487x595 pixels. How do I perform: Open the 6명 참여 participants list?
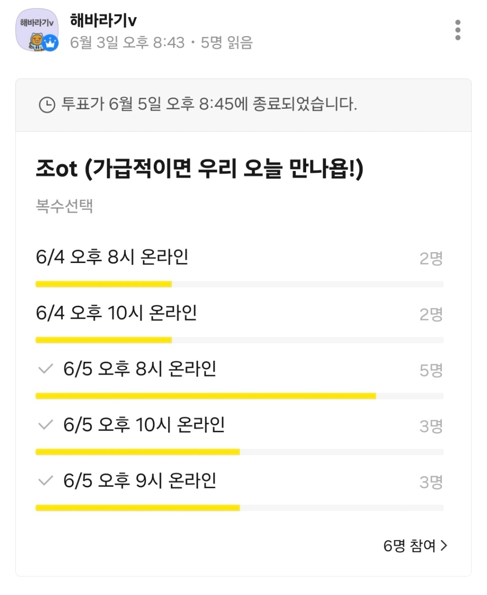[415, 546]
